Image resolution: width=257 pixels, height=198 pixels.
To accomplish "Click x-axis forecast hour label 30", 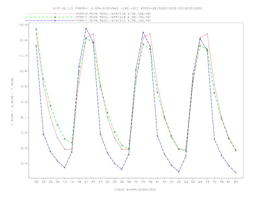I will tap(107, 182).
